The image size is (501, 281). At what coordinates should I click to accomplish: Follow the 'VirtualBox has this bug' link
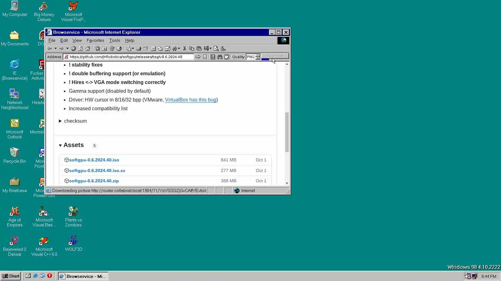191,100
